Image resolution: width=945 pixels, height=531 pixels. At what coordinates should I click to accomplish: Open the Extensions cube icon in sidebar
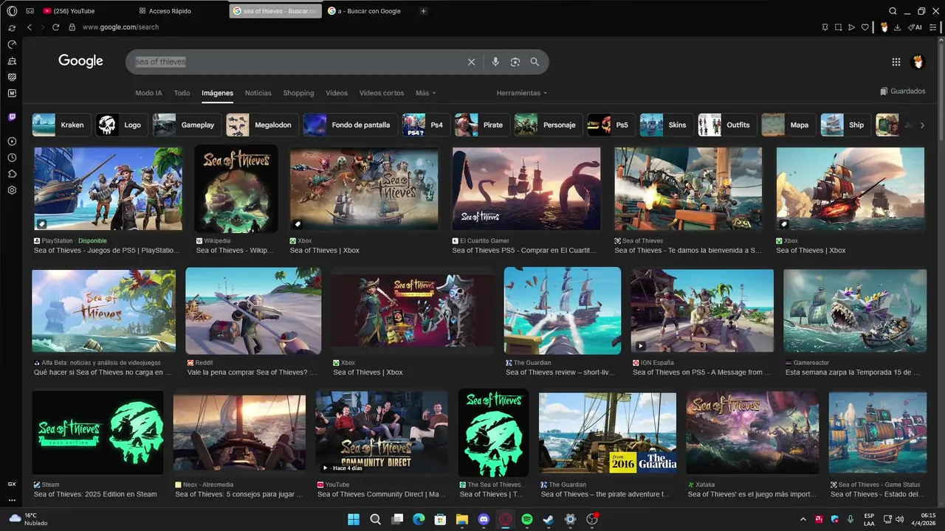(12, 174)
